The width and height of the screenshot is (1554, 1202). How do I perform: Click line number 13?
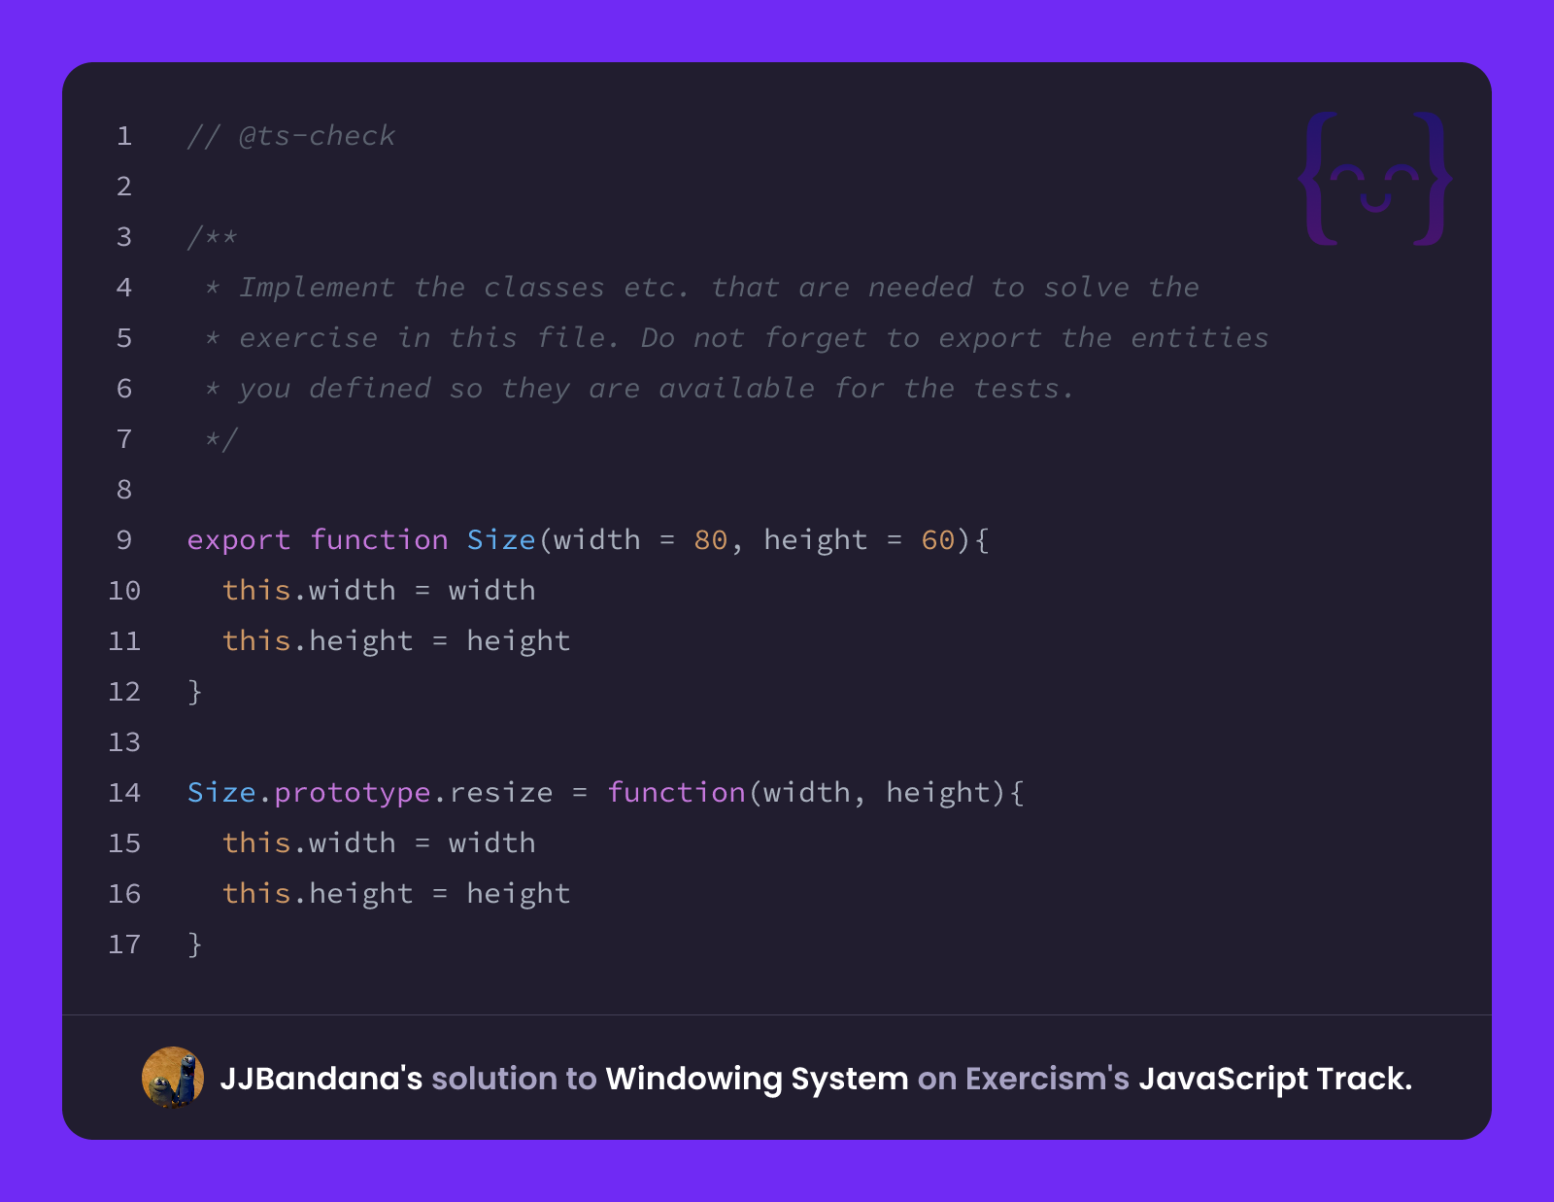pyautogui.click(x=124, y=742)
